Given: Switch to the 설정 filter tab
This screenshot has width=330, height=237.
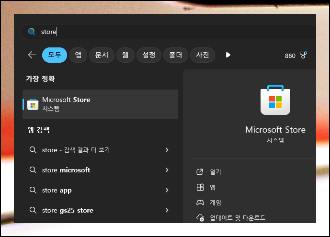Looking at the screenshot, I should click(x=149, y=55).
